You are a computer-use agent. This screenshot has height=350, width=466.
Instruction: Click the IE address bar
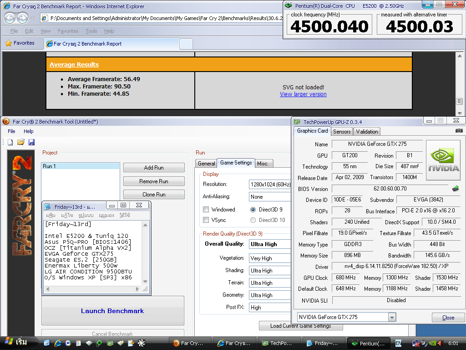point(162,18)
